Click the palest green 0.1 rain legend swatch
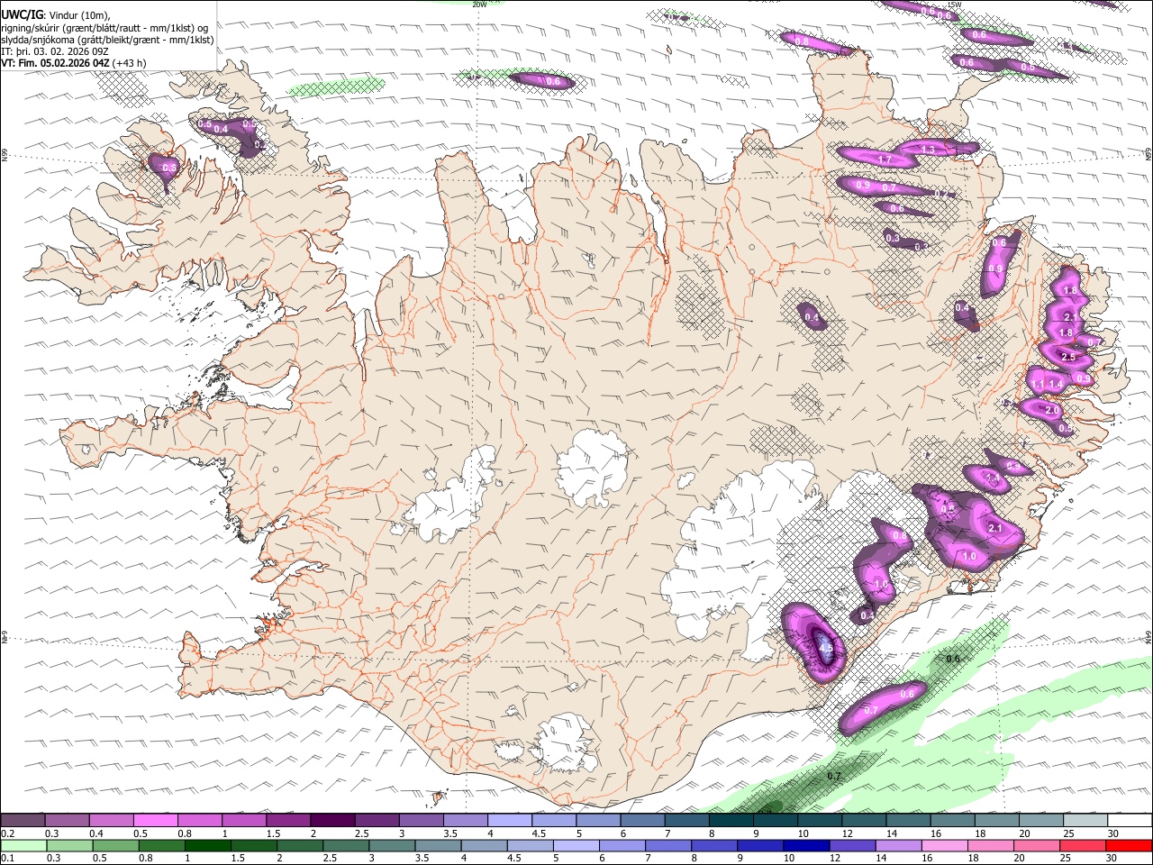1153x865 pixels. pos(23,845)
